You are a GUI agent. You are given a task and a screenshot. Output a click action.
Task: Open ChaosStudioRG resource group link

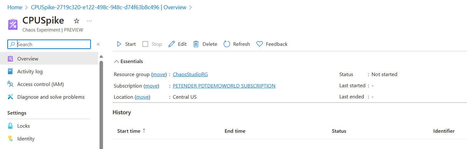pyautogui.click(x=190, y=74)
